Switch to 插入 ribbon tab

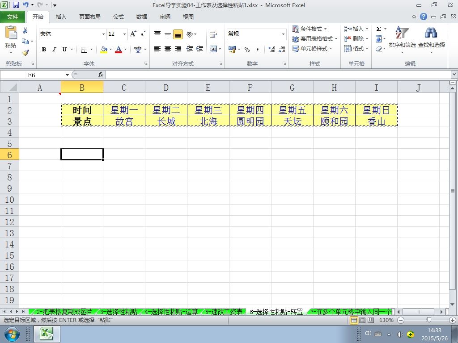(61, 17)
